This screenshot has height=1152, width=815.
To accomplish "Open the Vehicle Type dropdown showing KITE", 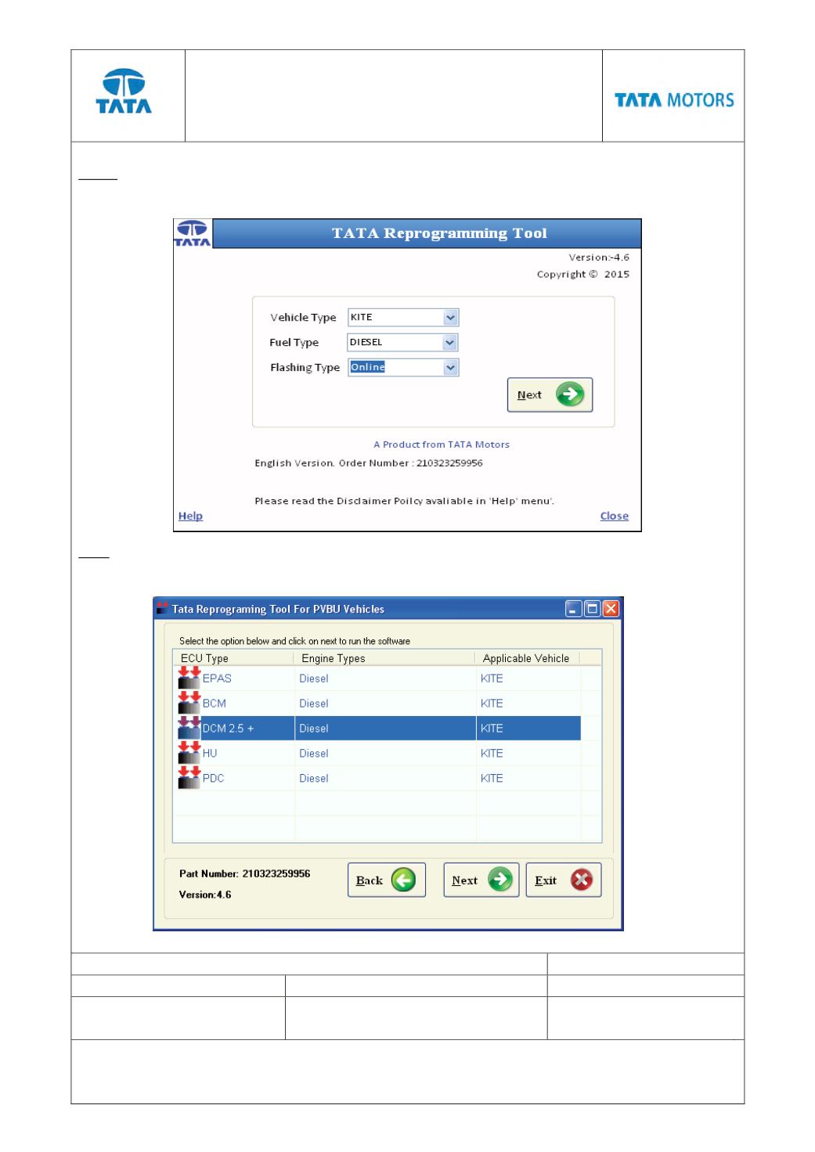I will [x=403, y=317].
